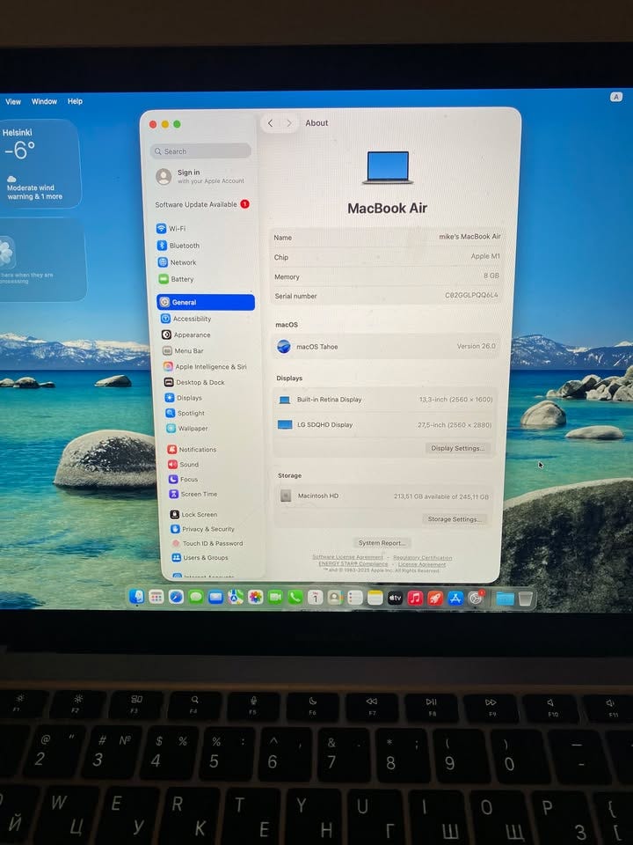Open Spotlight settings
The width and height of the screenshot is (633, 845).
pyautogui.click(x=186, y=413)
